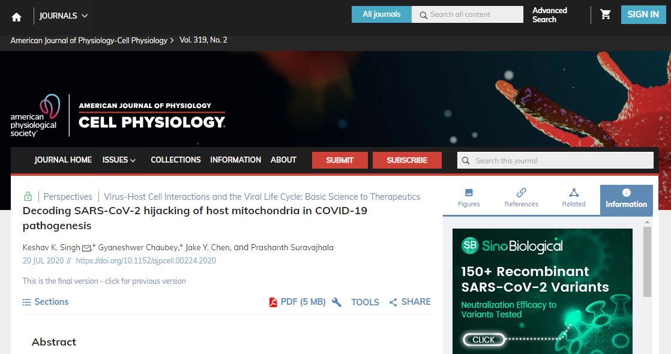Viewport: 671px width, 354px height.
Task: Click the side panel scrollbar thumb
Action: 647,262
